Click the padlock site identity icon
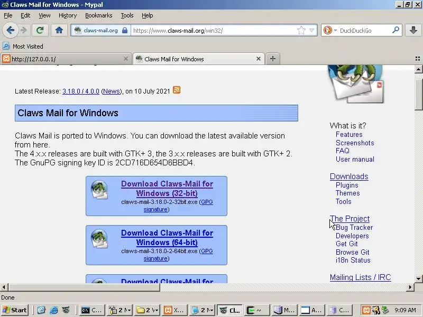The image size is (423, 317). tap(125, 30)
